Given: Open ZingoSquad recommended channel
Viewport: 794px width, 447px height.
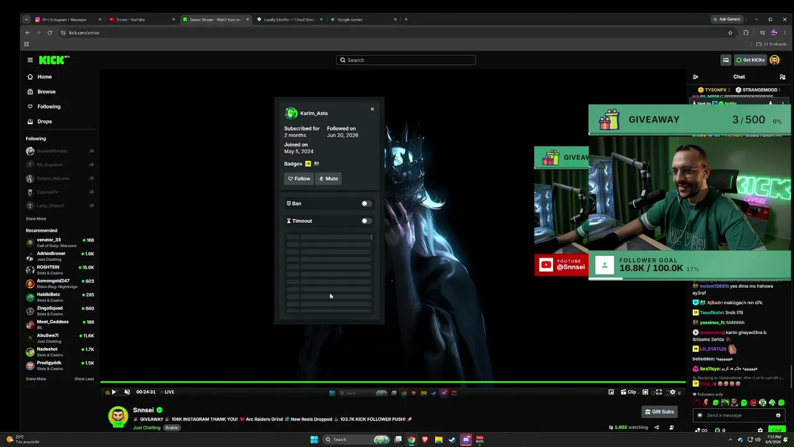Looking at the screenshot, I should 60,310.
